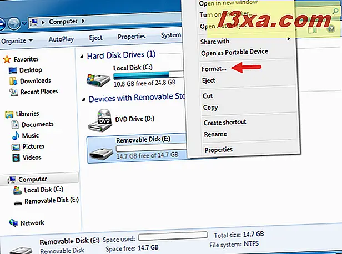
Task: Click the Removable Disk (E:) details pane icon
Action: pyautogui.click(x=21, y=250)
